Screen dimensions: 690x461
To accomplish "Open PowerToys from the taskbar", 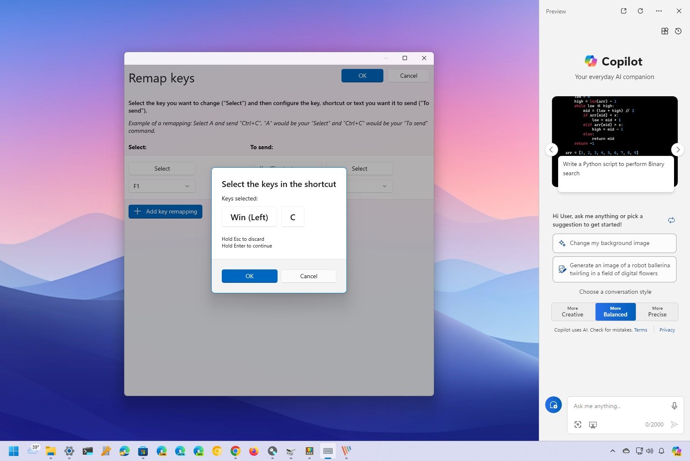I will (273, 451).
